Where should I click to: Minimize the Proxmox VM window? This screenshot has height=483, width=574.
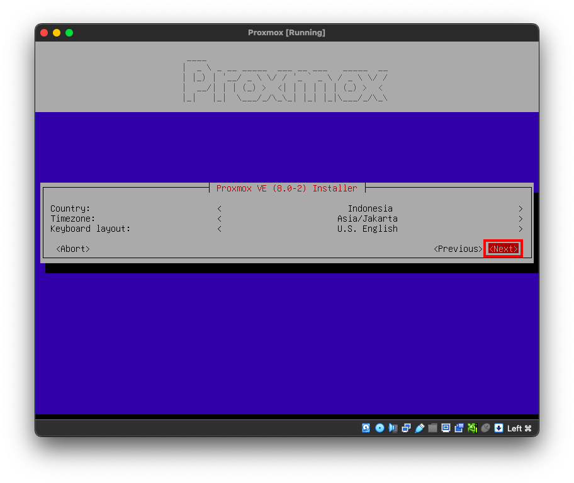click(57, 33)
